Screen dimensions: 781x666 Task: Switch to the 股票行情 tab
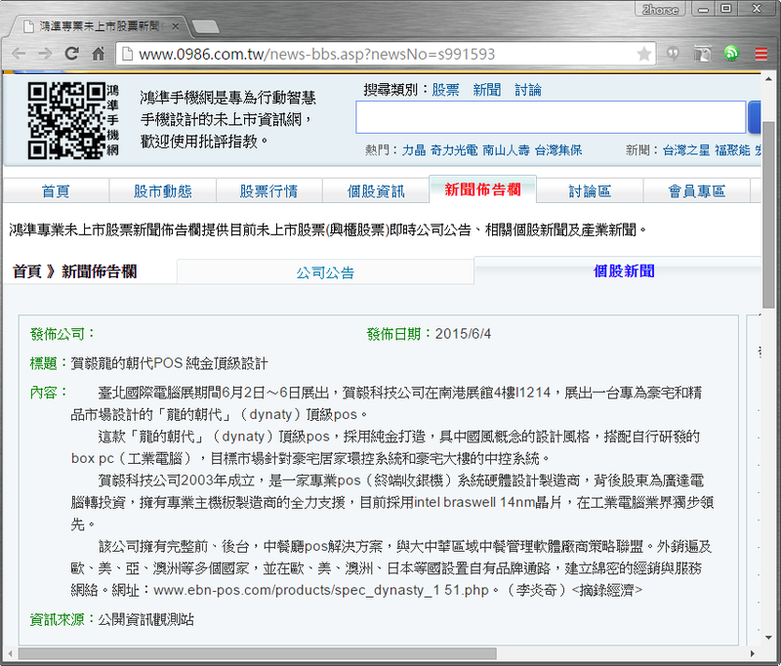pyautogui.click(x=269, y=190)
